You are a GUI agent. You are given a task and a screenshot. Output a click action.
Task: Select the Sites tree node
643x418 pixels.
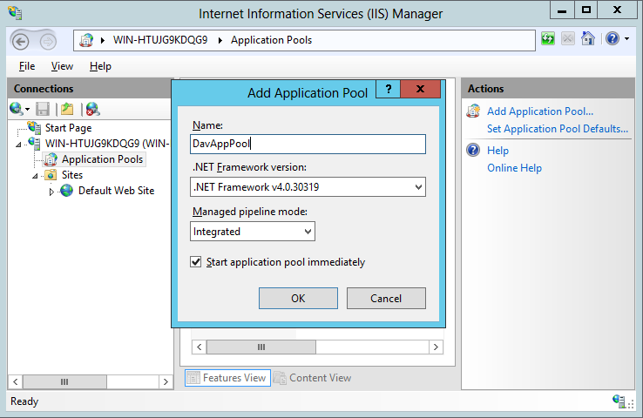pos(72,175)
